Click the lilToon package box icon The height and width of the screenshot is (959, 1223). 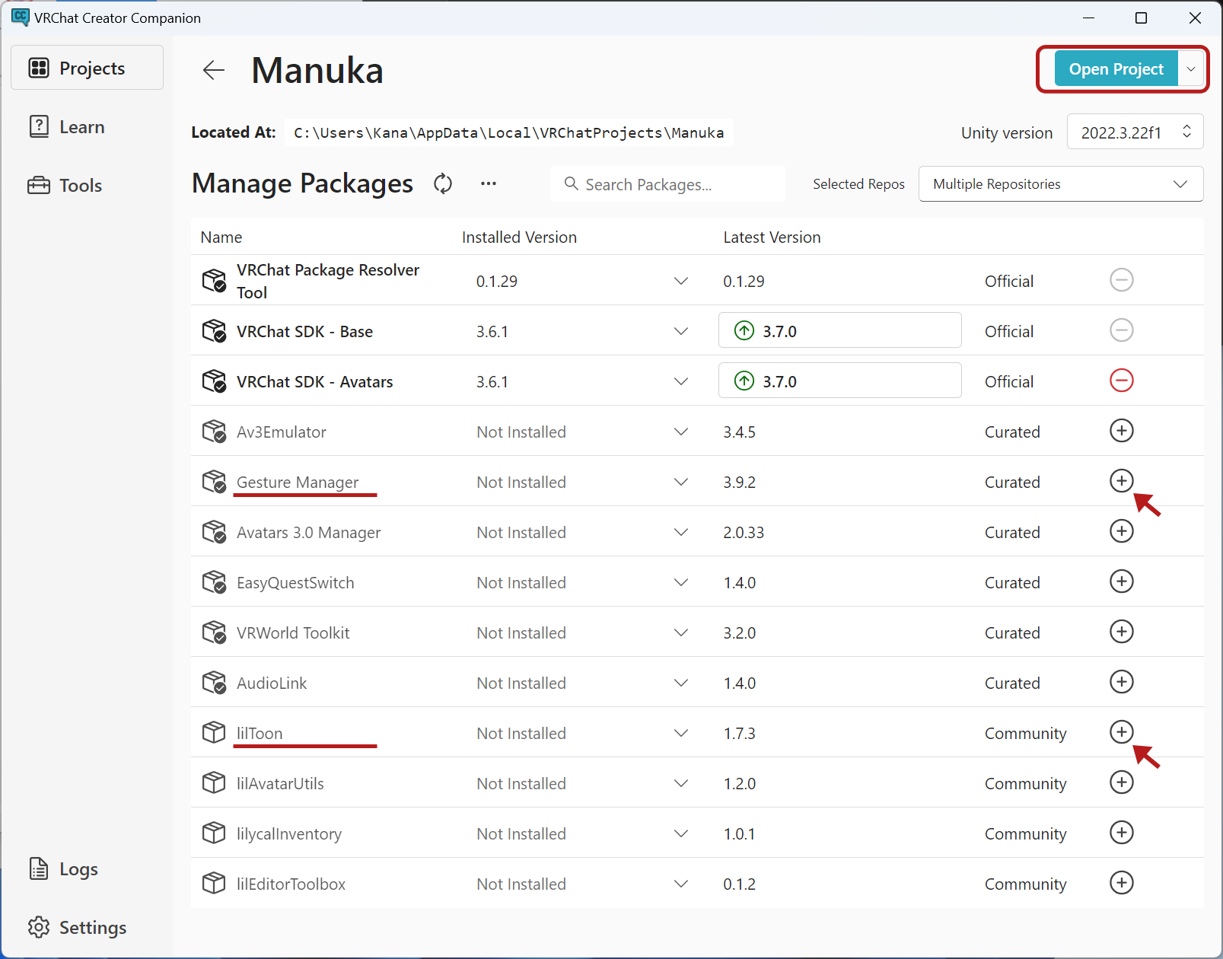(x=214, y=733)
